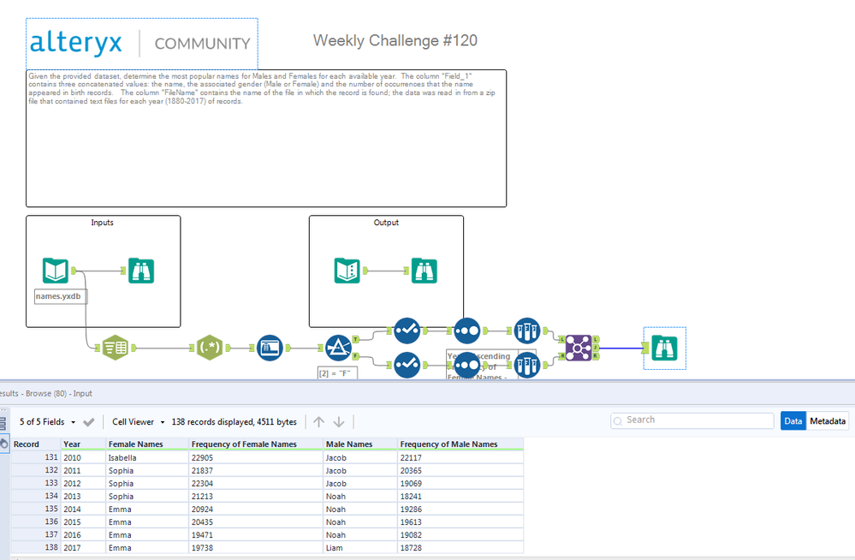
Task: Click the lower Summarize checkmark tool
Action: click(x=407, y=365)
